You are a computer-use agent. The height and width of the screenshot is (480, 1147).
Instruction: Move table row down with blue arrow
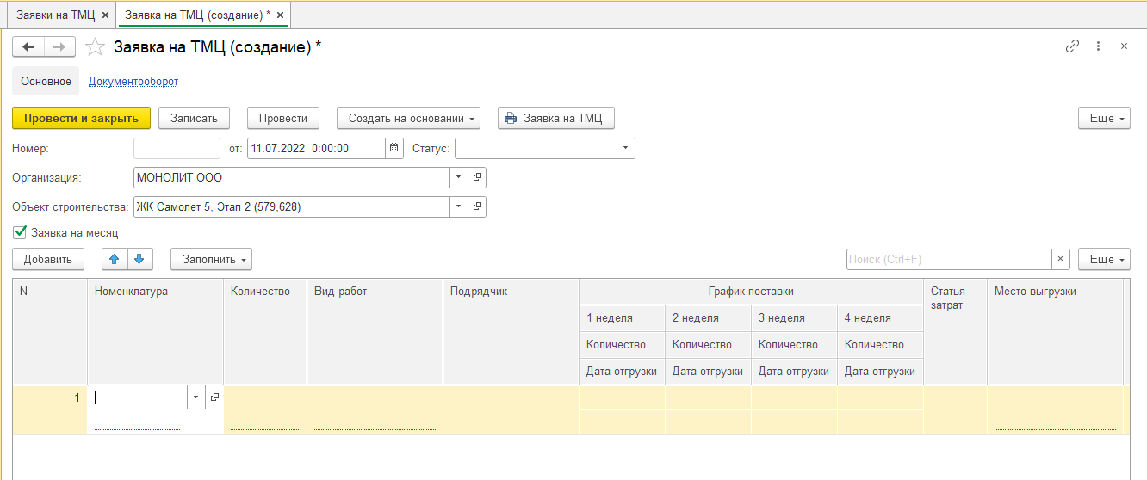(139, 259)
